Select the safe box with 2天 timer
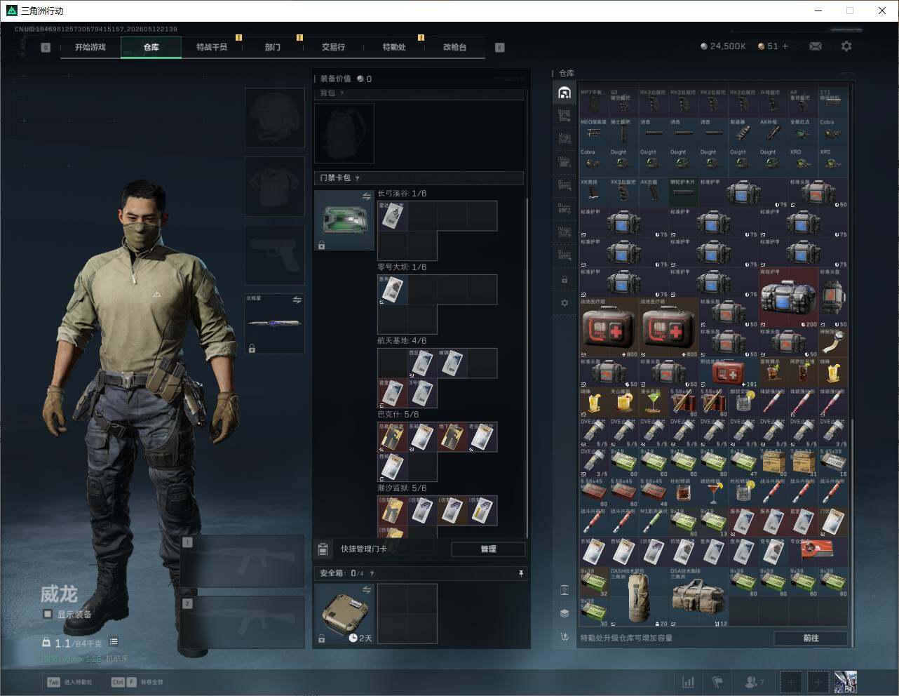This screenshot has width=899, height=696. pos(344,614)
